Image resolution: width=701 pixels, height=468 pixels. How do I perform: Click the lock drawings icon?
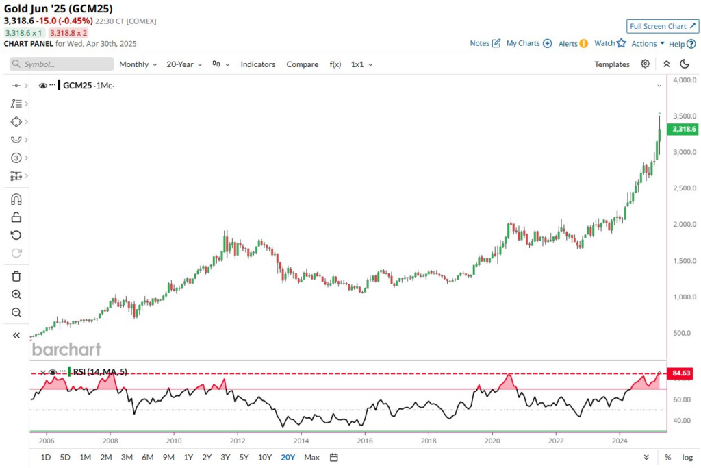(x=16, y=217)
